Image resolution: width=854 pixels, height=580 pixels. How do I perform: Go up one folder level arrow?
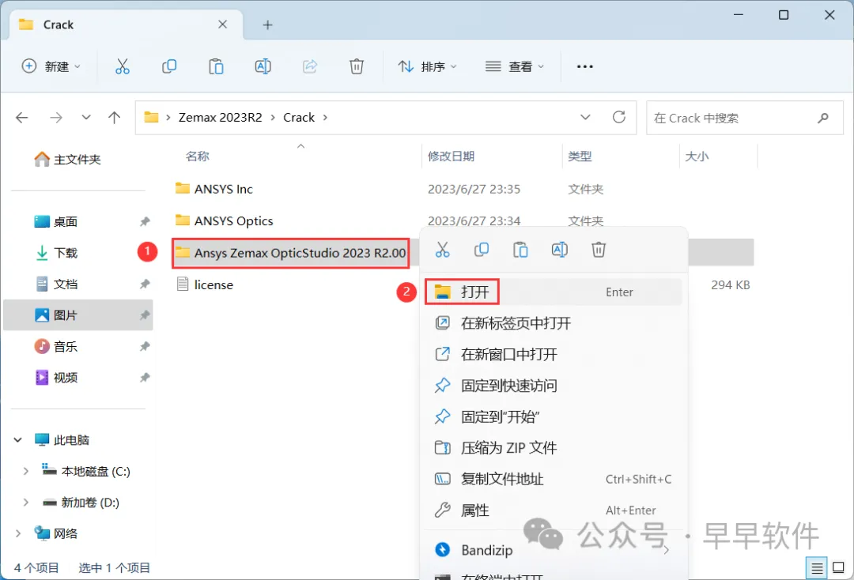(x=115, y=118)
